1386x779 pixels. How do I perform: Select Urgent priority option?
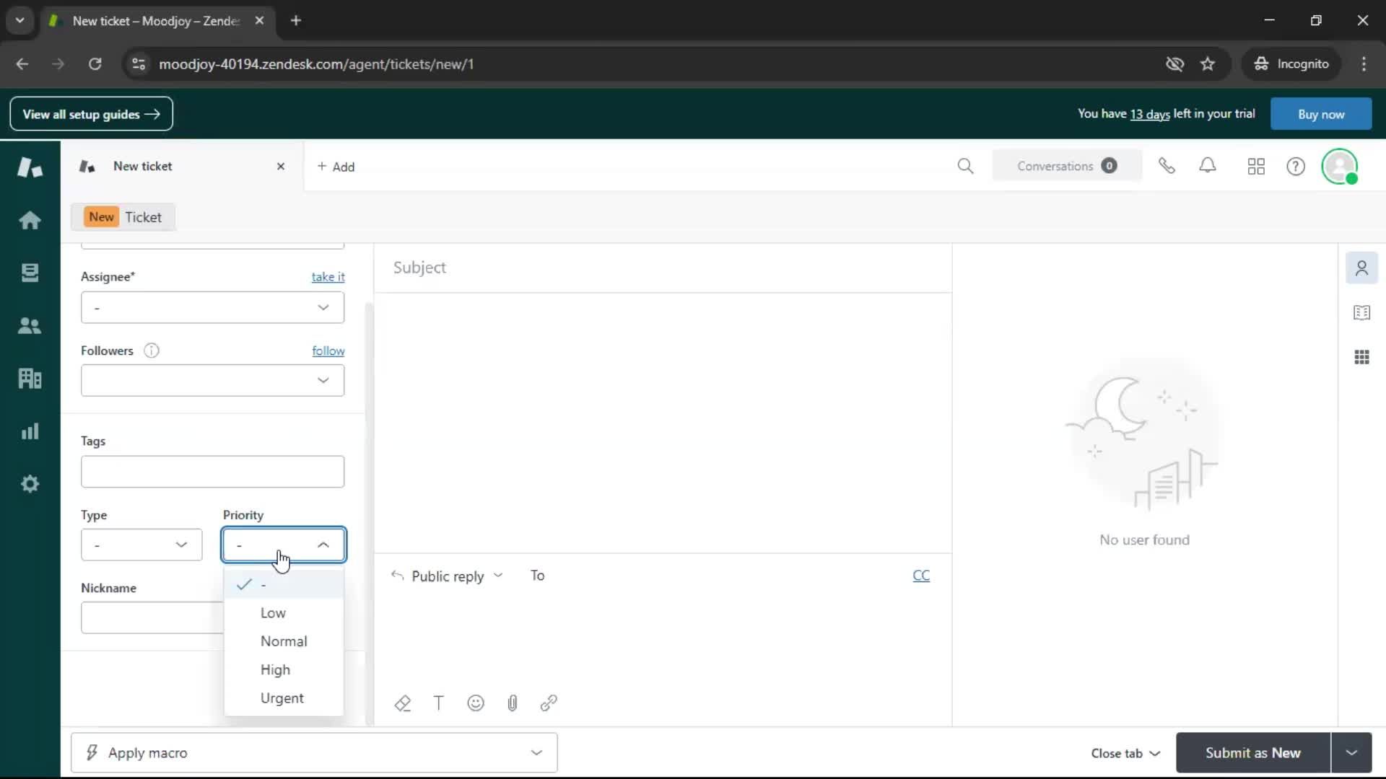click(x=284, y=698)
